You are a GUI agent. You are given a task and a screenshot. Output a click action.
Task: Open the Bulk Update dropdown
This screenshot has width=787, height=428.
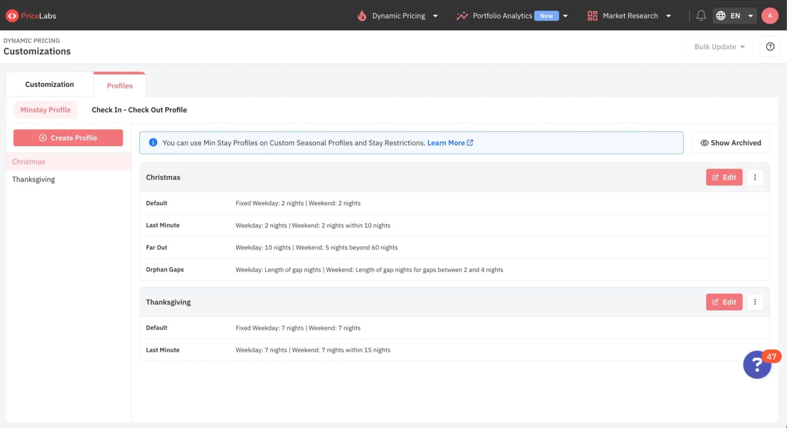pos(720,47)
